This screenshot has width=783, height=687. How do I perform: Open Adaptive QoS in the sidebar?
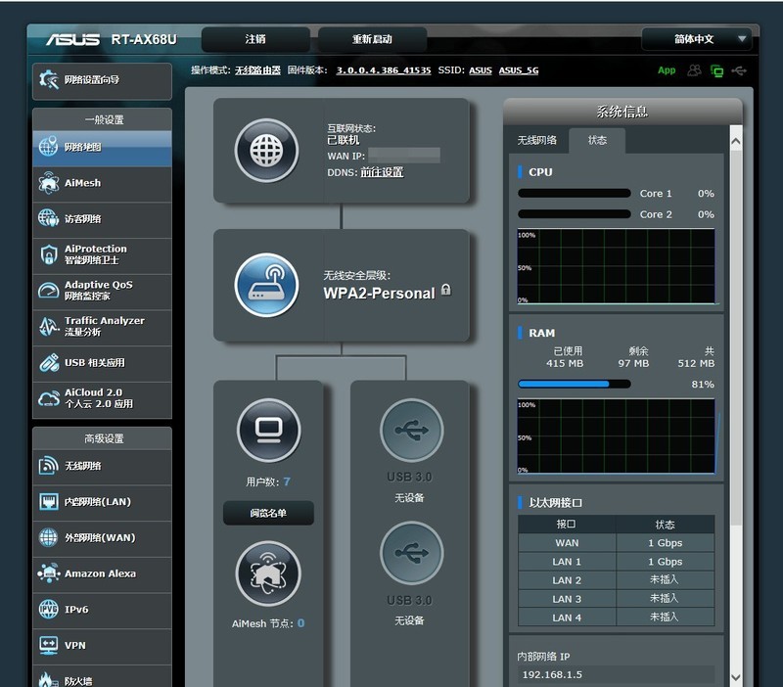(102, 291)
